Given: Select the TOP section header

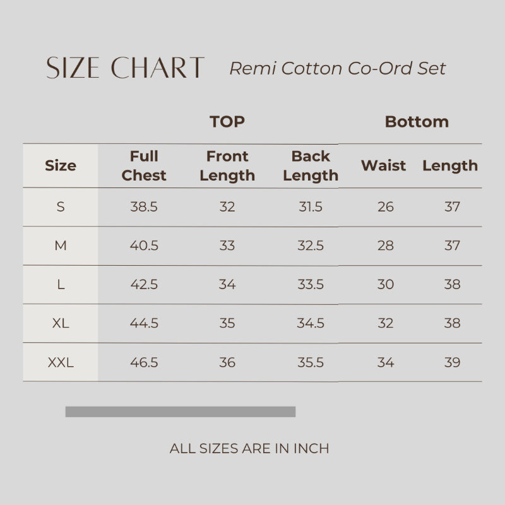Looking at the screenshot, I should tap(227, 122).
